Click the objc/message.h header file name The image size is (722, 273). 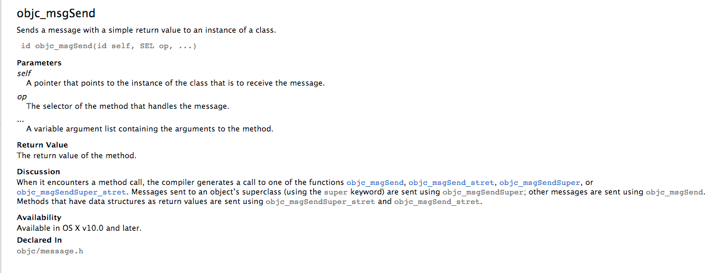pyautogui.click(x=50, y=251)
